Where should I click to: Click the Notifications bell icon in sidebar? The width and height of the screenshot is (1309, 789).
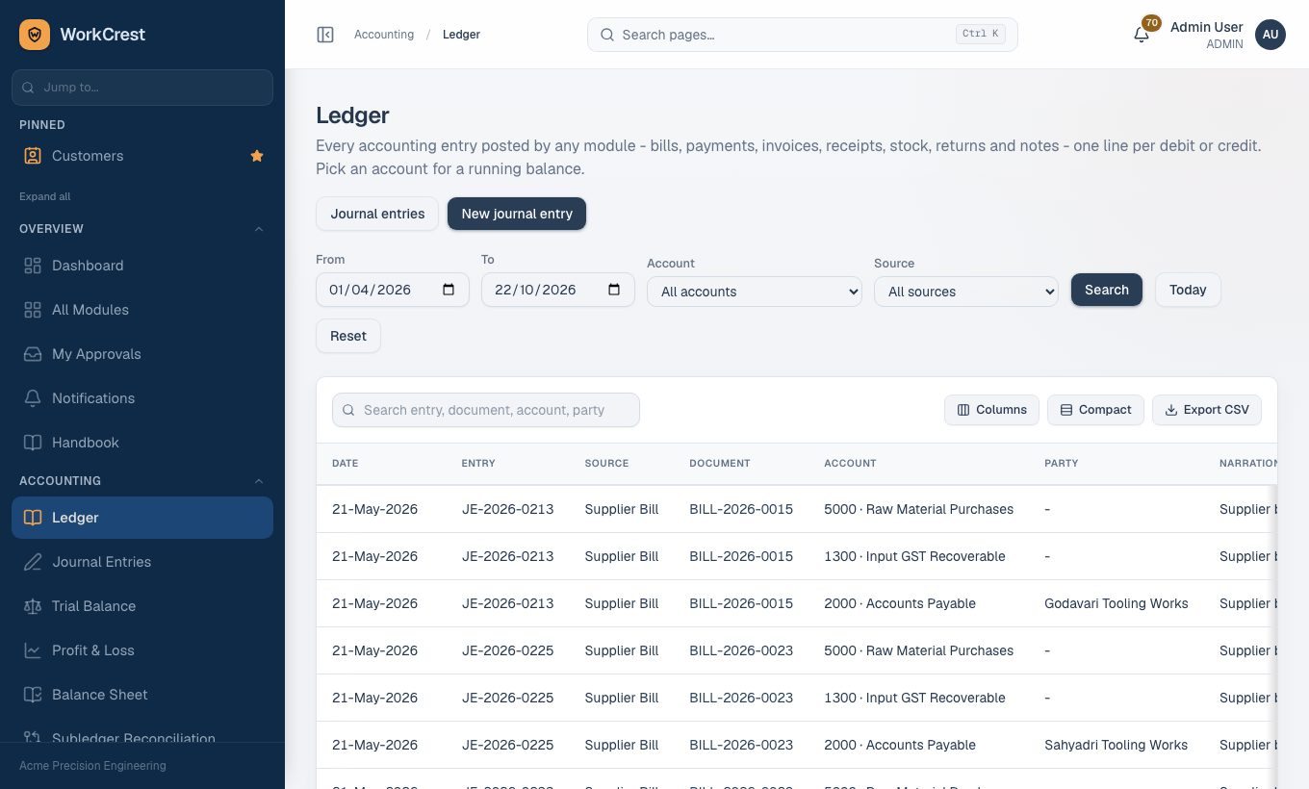coord(33,398)
